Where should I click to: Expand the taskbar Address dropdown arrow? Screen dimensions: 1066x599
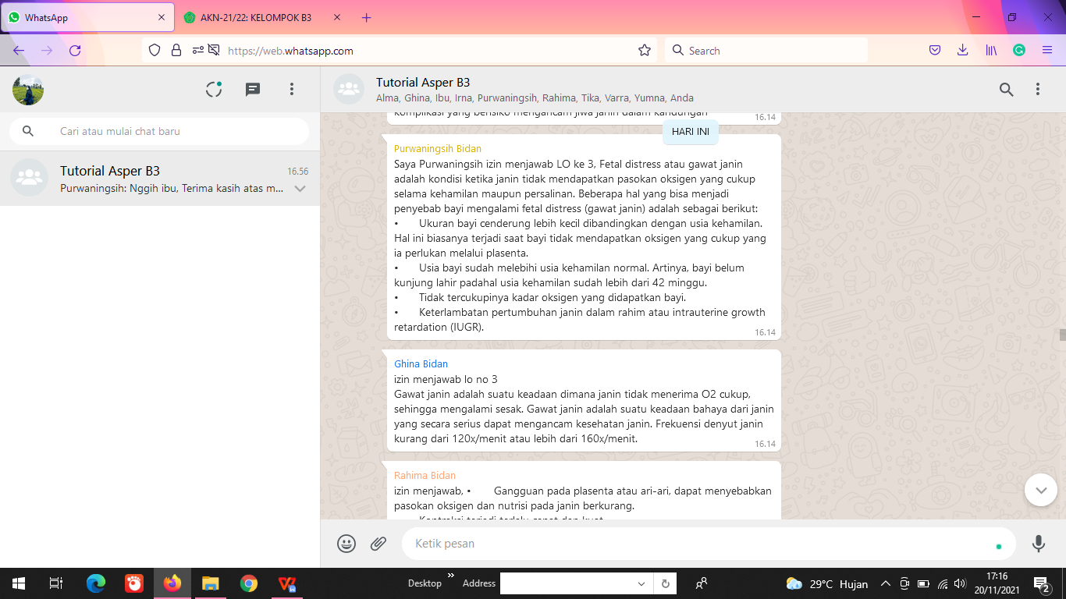point(641,583)
